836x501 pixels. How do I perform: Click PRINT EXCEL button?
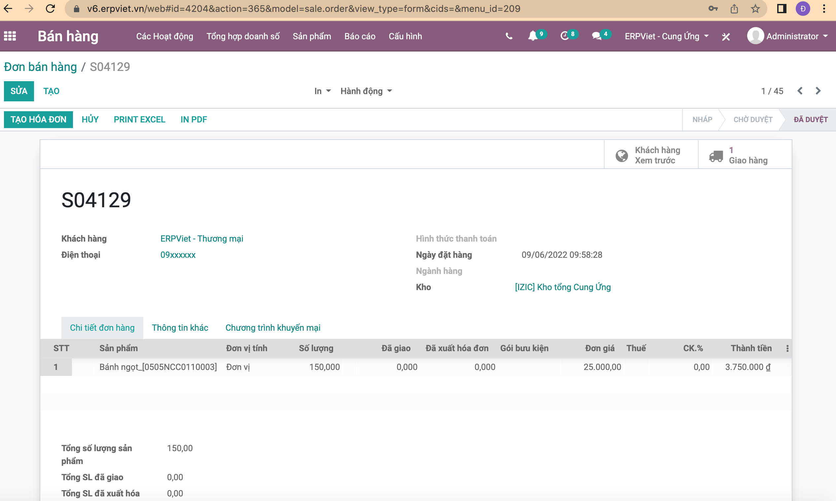[139, 119]
